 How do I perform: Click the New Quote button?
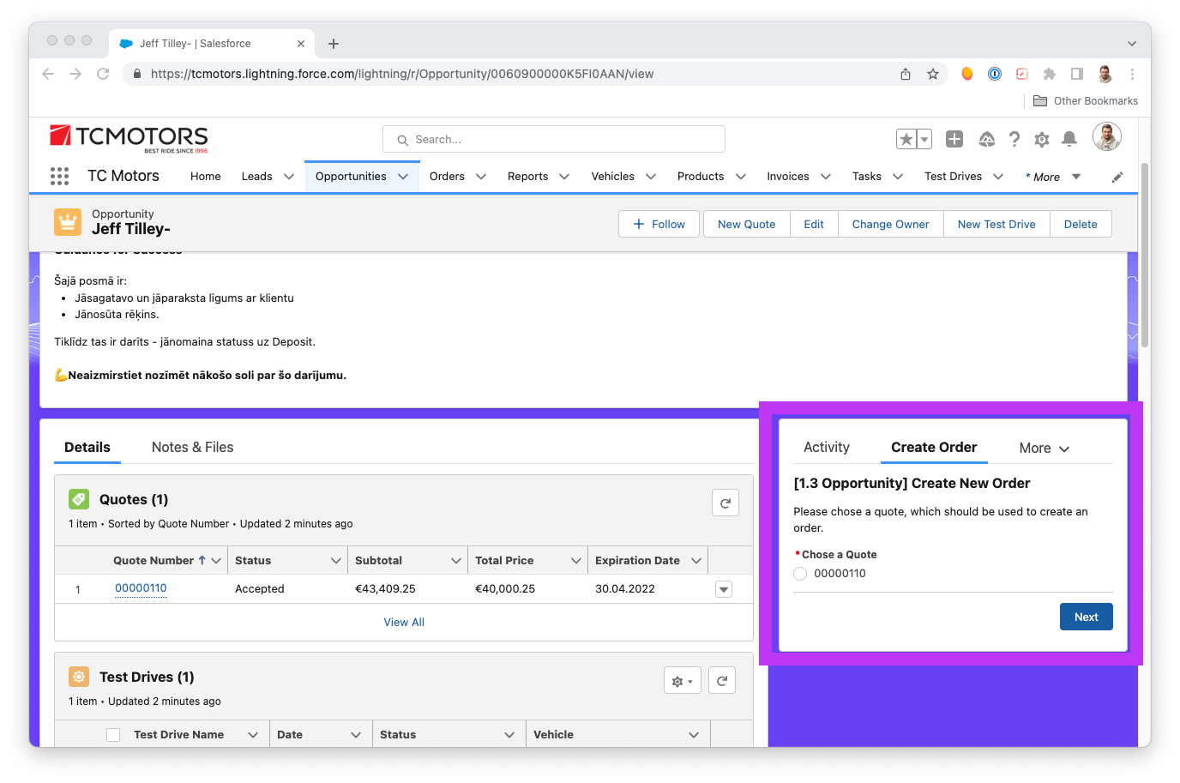(x=747, y=224)
